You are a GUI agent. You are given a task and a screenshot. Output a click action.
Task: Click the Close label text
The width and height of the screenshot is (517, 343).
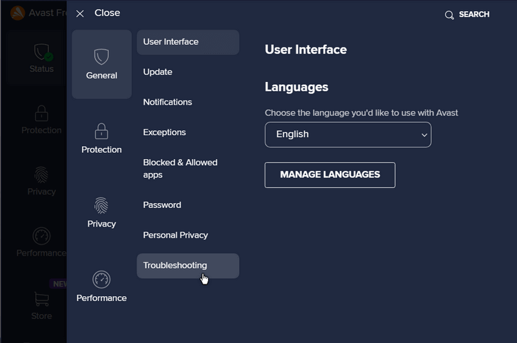pyautogui.click(x=107, y=13)
